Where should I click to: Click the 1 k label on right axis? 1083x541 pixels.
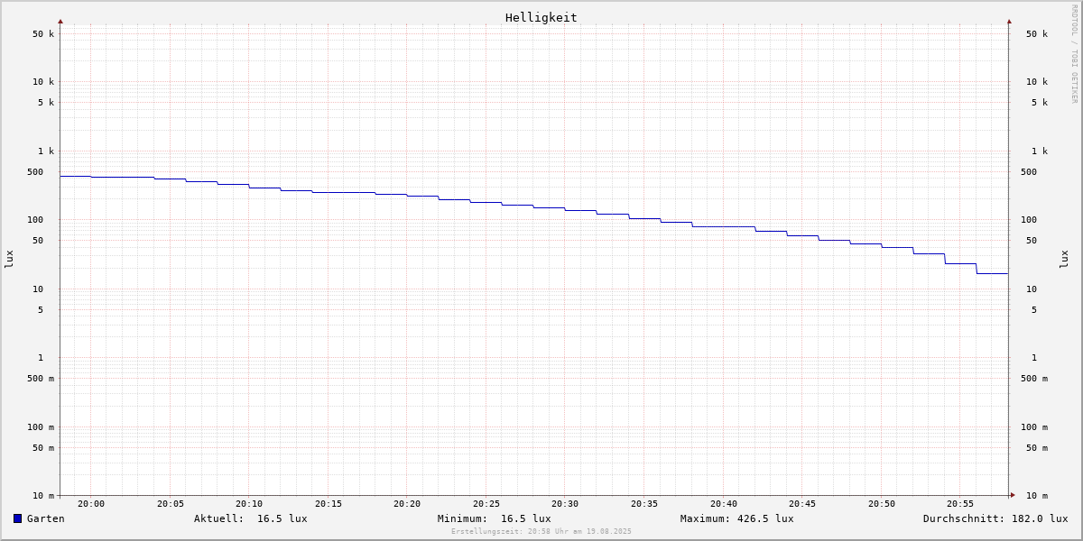1040,151
